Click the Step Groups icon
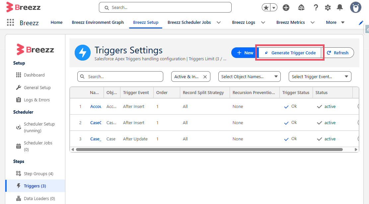This screenshot has height=204, width=369. pyautogui.click(x=18, y=174)
